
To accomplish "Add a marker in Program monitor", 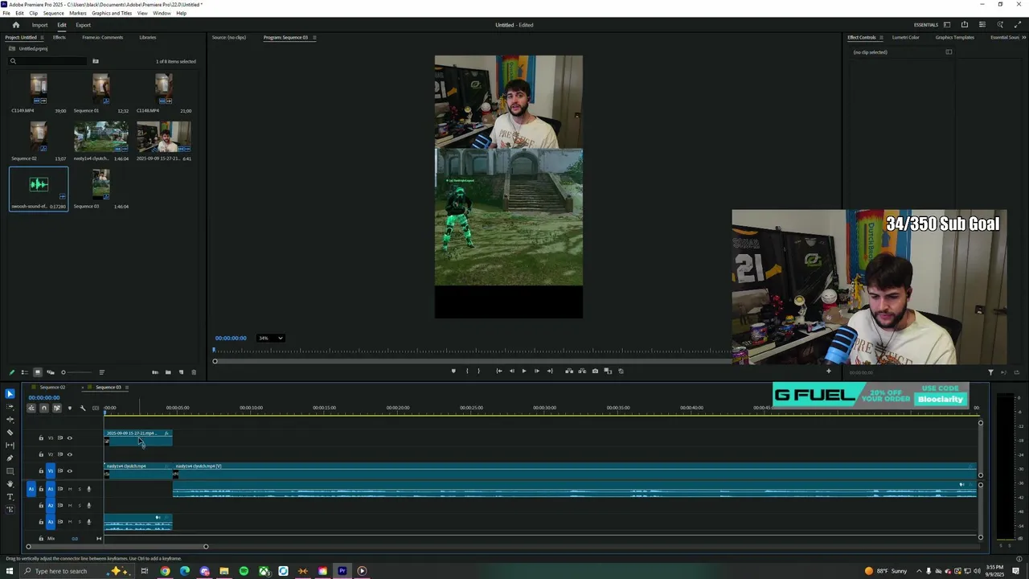I will pyautogui.click(x=453, y=371).
